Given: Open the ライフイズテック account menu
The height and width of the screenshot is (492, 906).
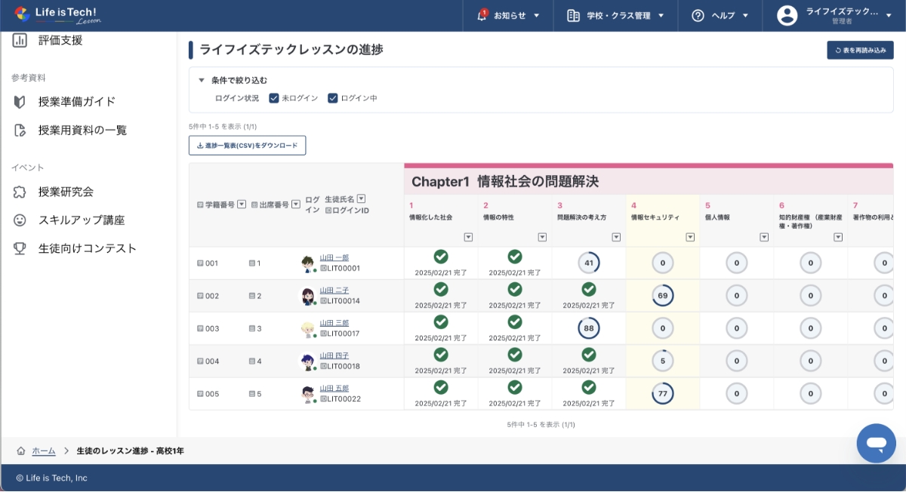Looking at the screenshot, I should pyautogui.click(x=835, y=15).
